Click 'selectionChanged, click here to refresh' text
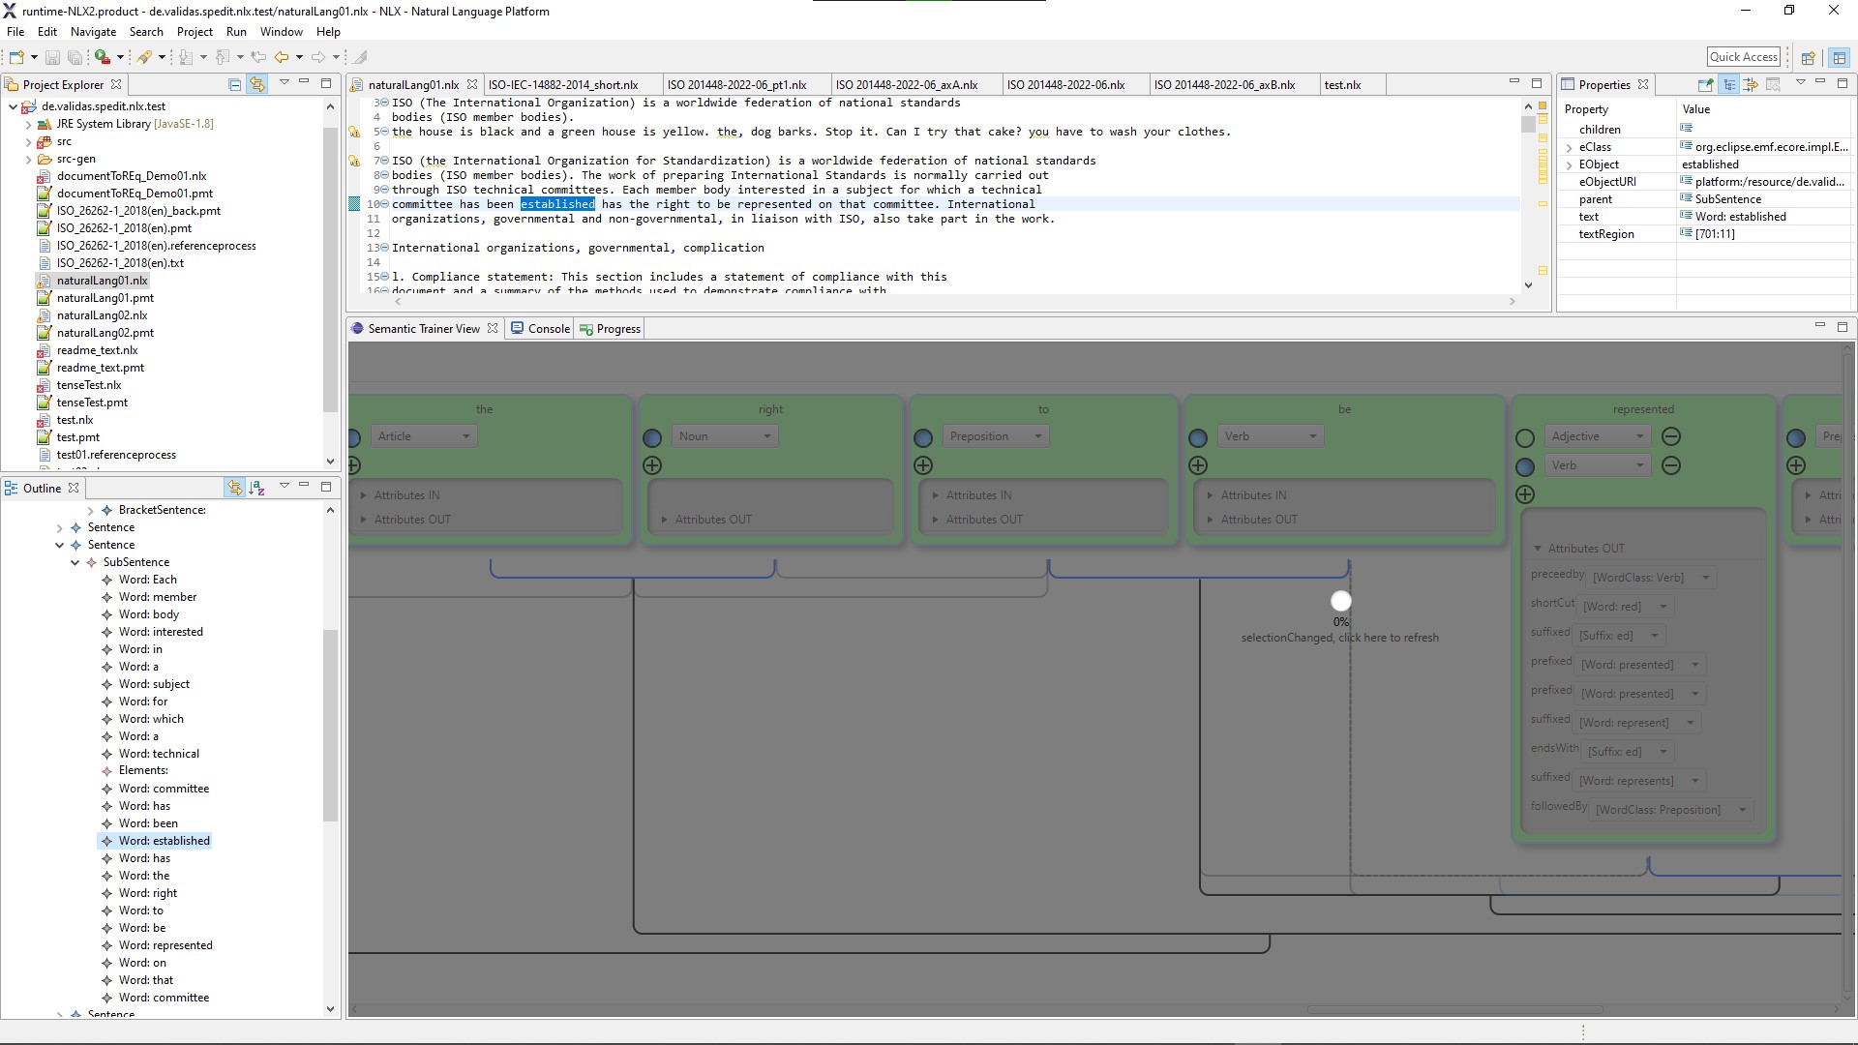The height and width of the screenshot is (1045, 1858). point(1339,638)
